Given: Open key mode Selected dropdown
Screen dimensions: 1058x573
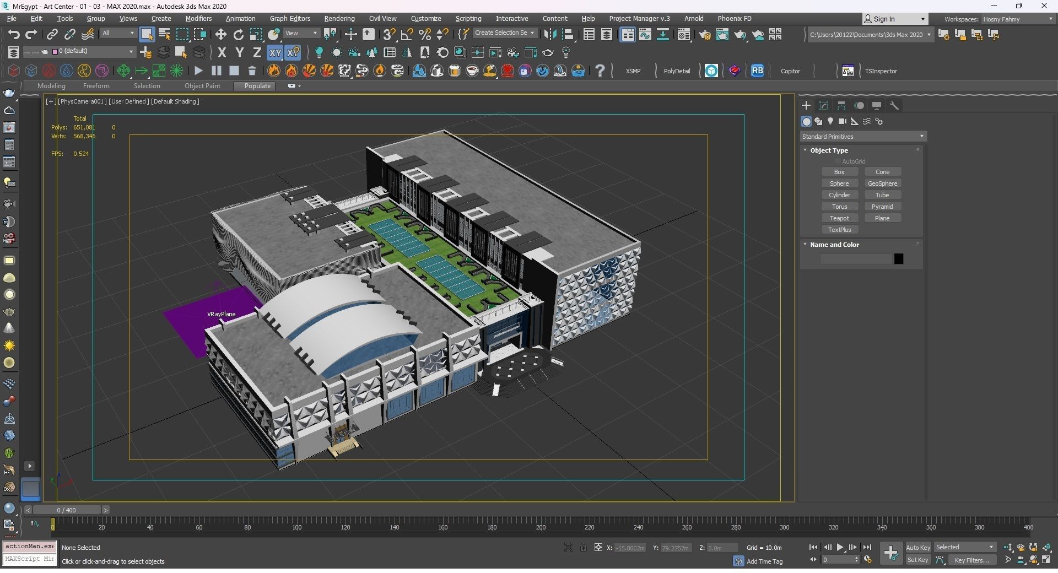Looking at the screenshot, I should click(x=964, y=548).
